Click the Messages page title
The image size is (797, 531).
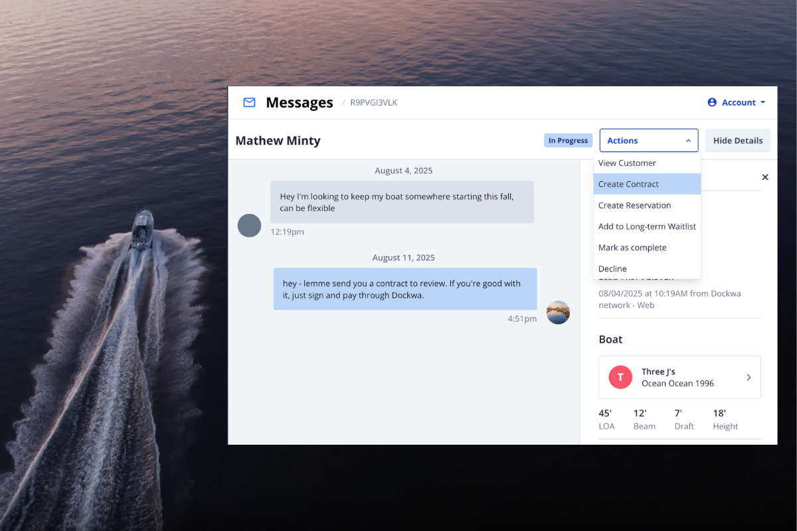coord(300,102)
